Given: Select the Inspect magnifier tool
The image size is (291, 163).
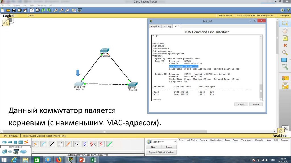Looking at the screenshot, I should click(285, 53).
